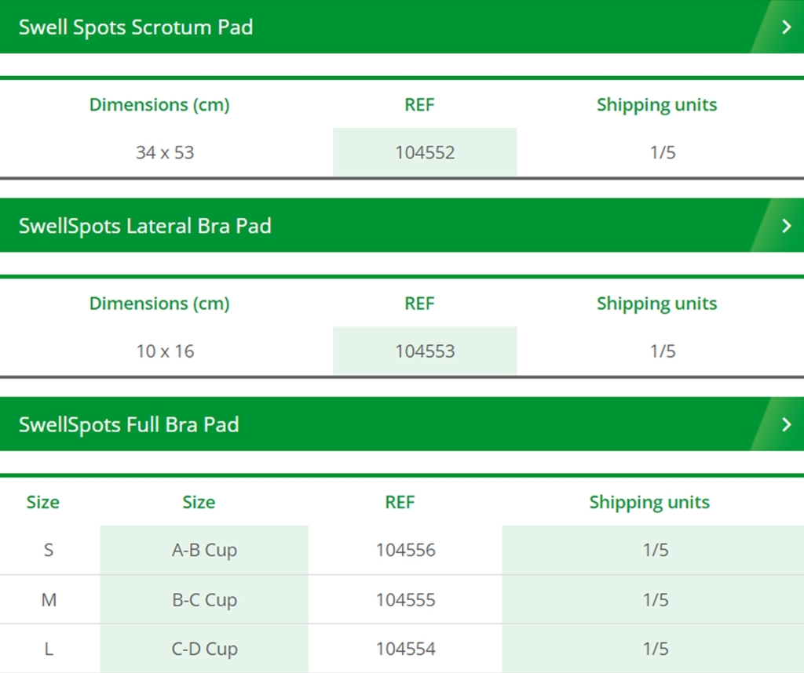Screen dimensions: 804x673
Task: Click Dimensions (cm) header in Scrotum Pad table
Action: click(159, 104)
